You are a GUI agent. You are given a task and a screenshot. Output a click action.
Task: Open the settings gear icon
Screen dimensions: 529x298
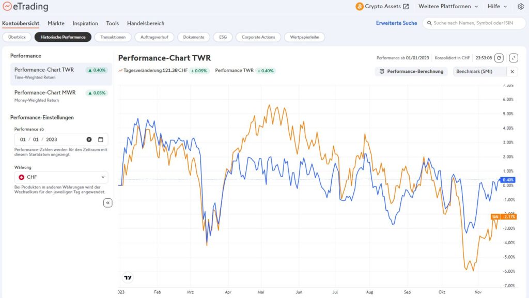521,6
